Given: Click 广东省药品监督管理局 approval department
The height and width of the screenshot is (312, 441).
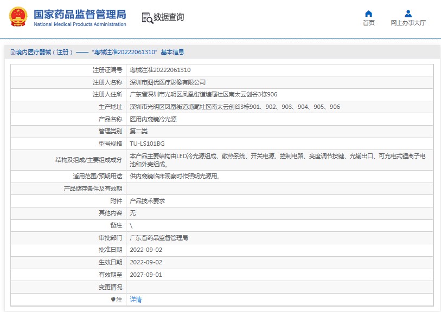Looking at the screenshot, I should point(158,238).
